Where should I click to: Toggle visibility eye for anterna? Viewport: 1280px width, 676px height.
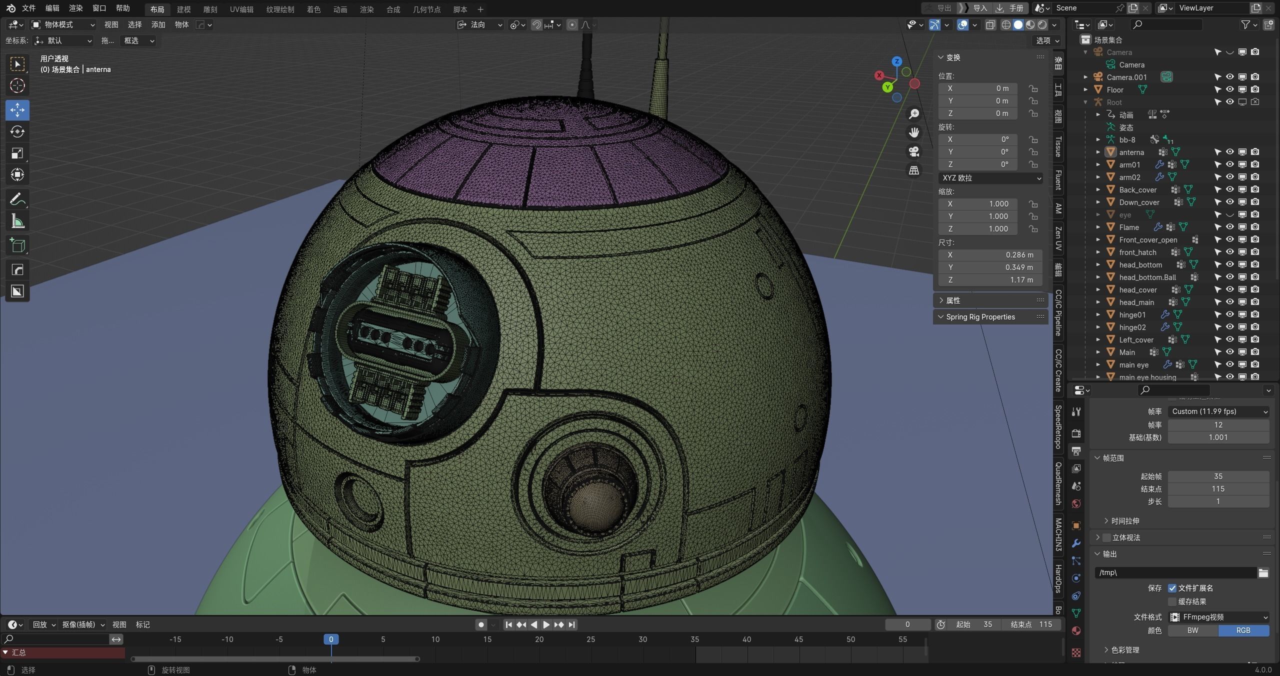[x=1229, y=152]
